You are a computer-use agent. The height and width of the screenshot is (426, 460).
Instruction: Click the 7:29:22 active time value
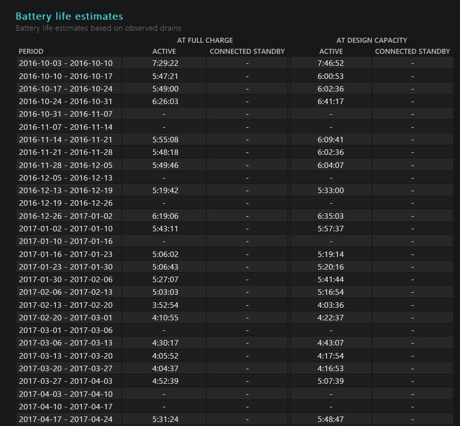pos(164,63)
